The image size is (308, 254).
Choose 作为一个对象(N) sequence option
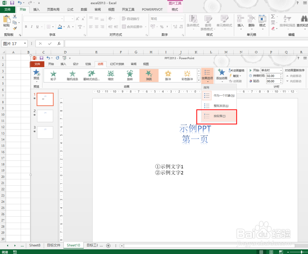click(x=219, y=96)
